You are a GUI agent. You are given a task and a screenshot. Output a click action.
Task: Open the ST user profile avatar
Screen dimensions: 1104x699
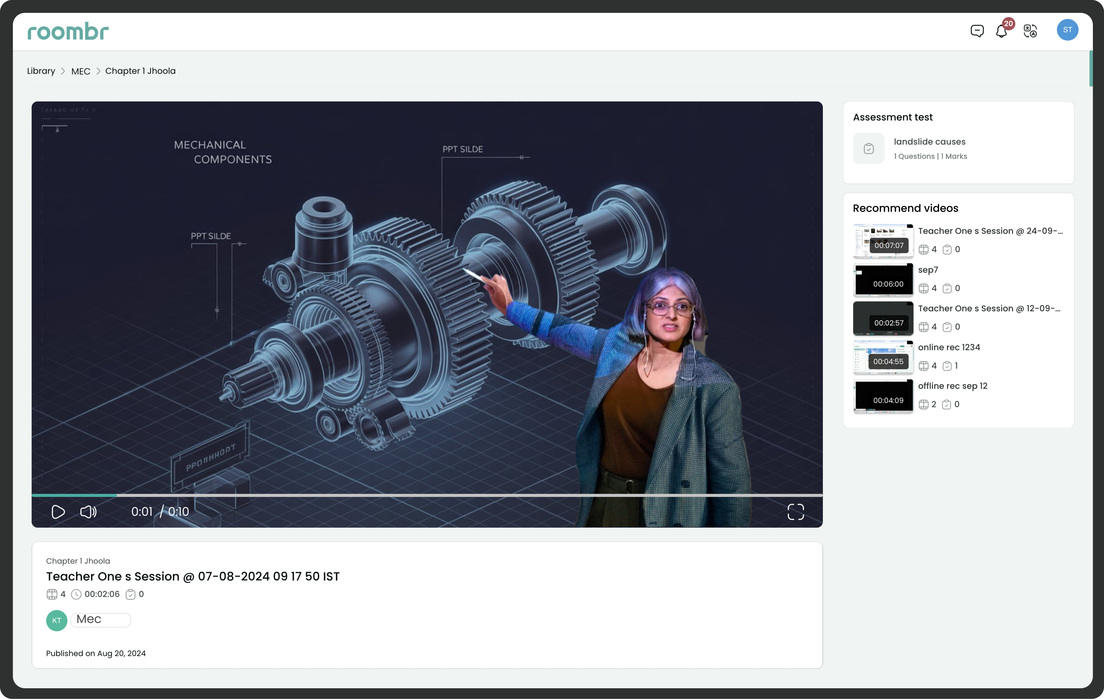pyautogui.click(x=1067, y=30)
